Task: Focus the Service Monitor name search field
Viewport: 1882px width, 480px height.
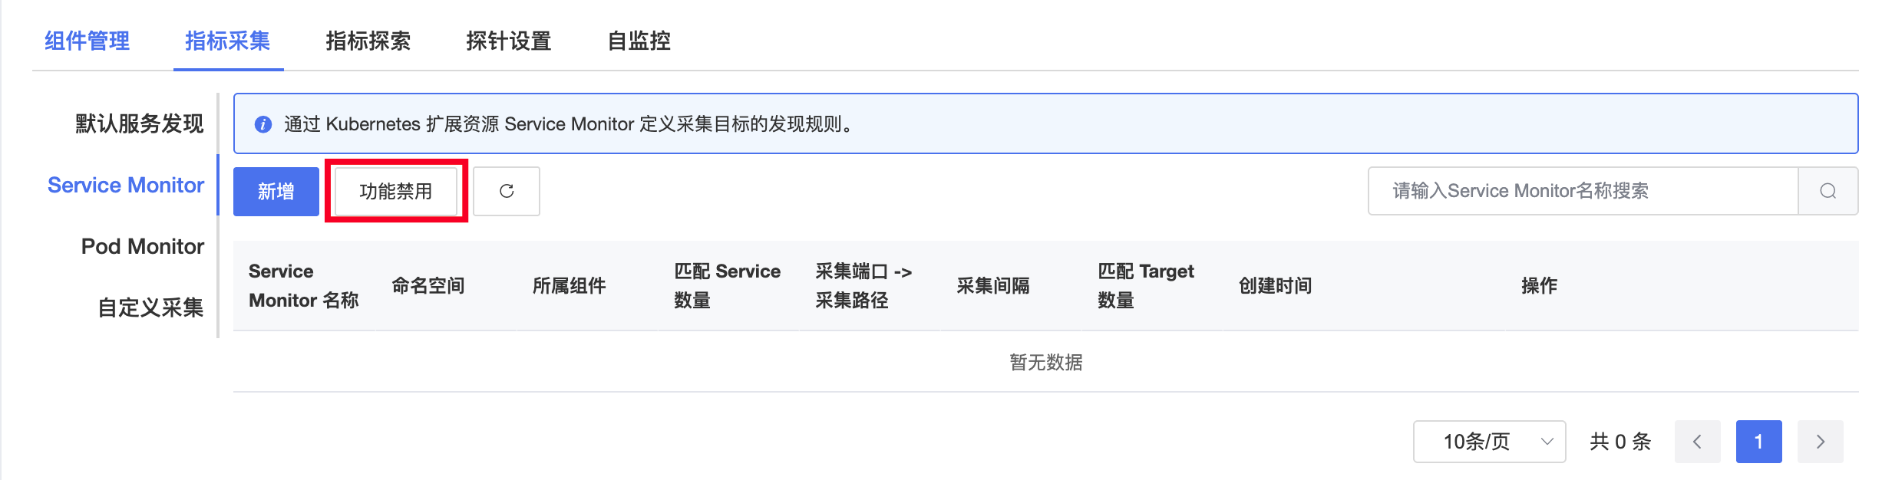Action: [1583, 191]
